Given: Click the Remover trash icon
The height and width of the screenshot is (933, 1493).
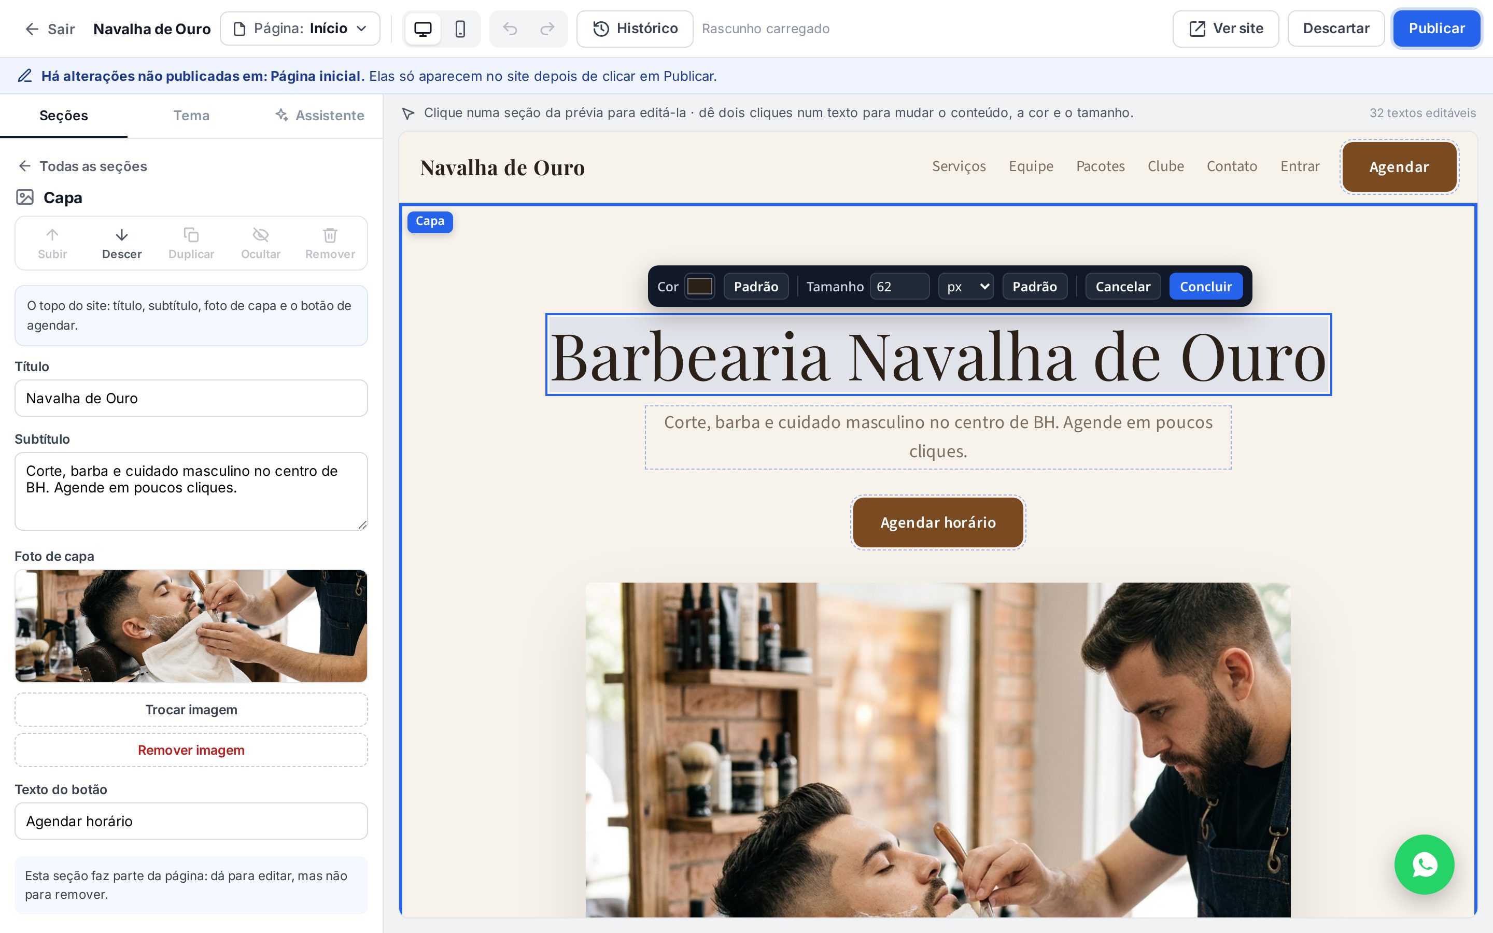Looking at the screenshot, I should 330,235.
